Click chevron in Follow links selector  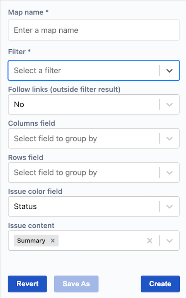pos(169,104)
